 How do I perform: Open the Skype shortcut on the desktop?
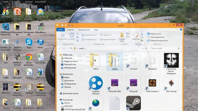tap(29, 43)
